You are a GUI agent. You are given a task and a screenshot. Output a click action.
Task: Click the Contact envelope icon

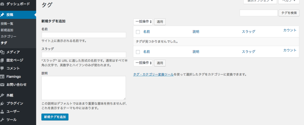(x=2, y=85)
